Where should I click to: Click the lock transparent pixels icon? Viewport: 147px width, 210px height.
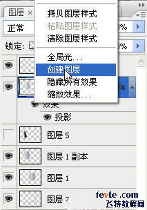[32, 45]
